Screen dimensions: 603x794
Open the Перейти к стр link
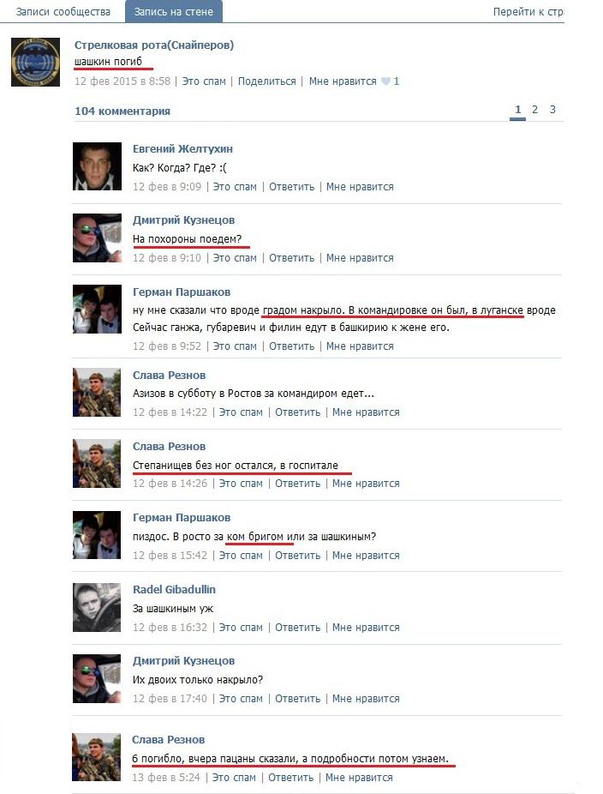click(x=528, y=12)
